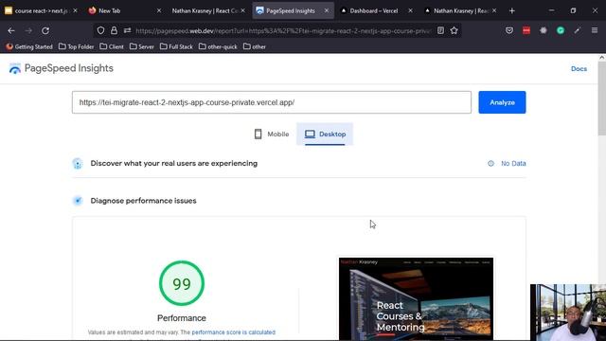Open the shield tracking protection icon
Screen dimensions: 606x341
point(100,30)
